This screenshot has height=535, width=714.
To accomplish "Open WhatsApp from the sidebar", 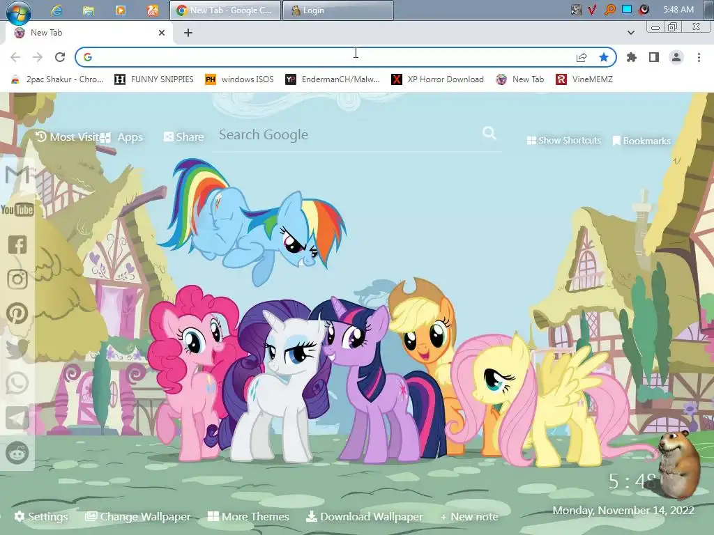I will point(17,383).
